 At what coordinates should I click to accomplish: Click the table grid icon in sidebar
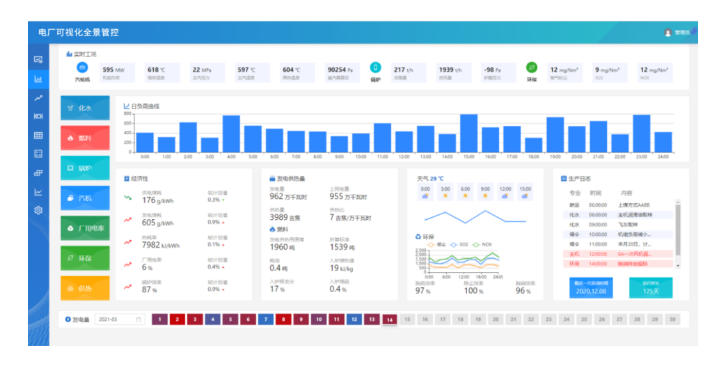tap(38, 135)
